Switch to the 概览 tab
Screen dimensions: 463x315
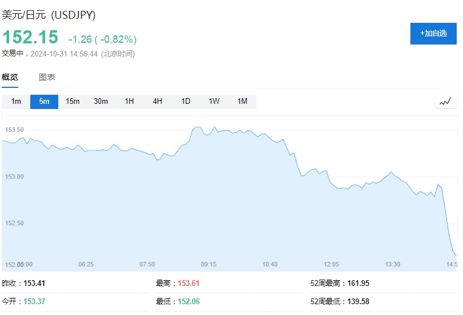pyautogui.click(x=10, y=77)
